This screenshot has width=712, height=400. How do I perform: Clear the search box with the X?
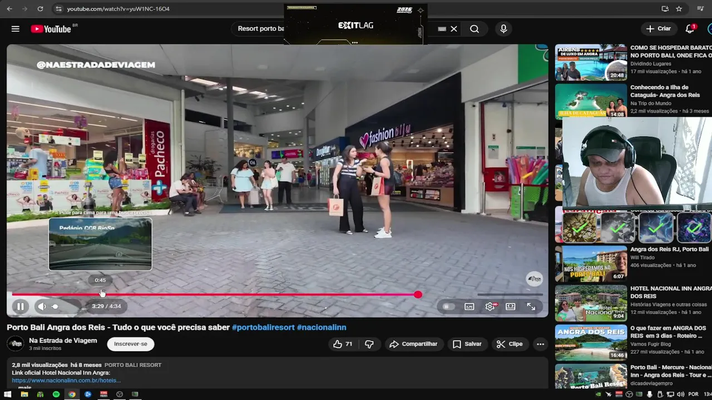[x=454, y=29]
